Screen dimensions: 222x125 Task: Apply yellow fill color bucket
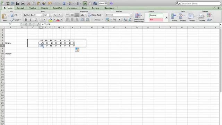coord(51,20)
